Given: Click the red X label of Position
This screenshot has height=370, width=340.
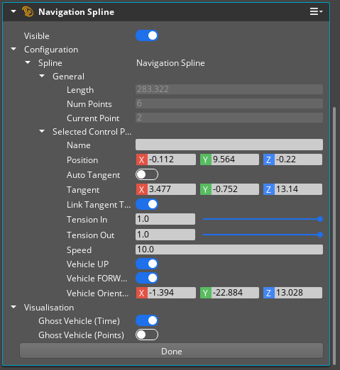Looking at the screenshot, I should [x=142, y=159].
